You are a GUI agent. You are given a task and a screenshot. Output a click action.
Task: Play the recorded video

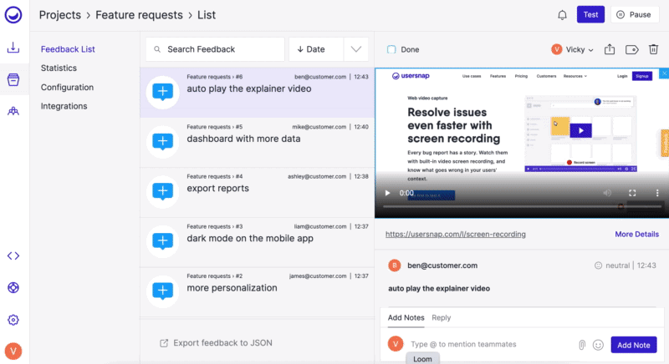pyautogui.click(x=387, y=194)
